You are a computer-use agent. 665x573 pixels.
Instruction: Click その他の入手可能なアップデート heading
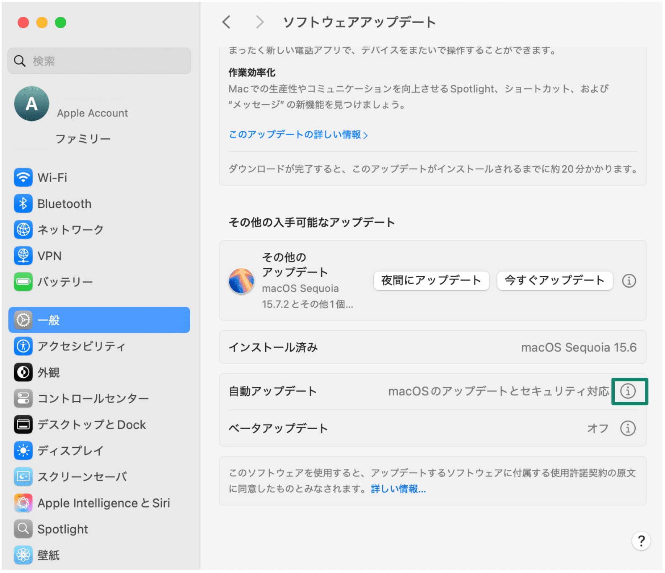tap(312, 222)
